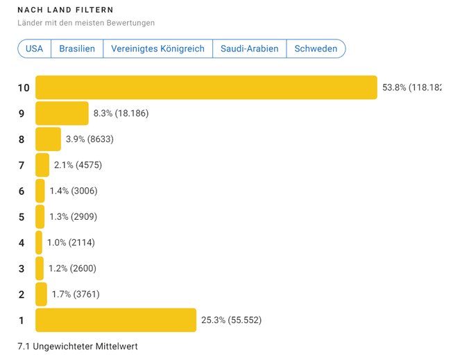Screen dimensions: 451x355
Task: Select the bar for rating 5
Action: point(40,216)
